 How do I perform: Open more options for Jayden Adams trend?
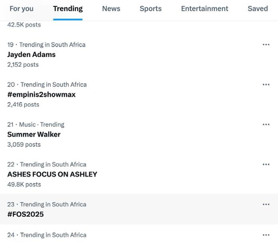(x=266, y=45)
